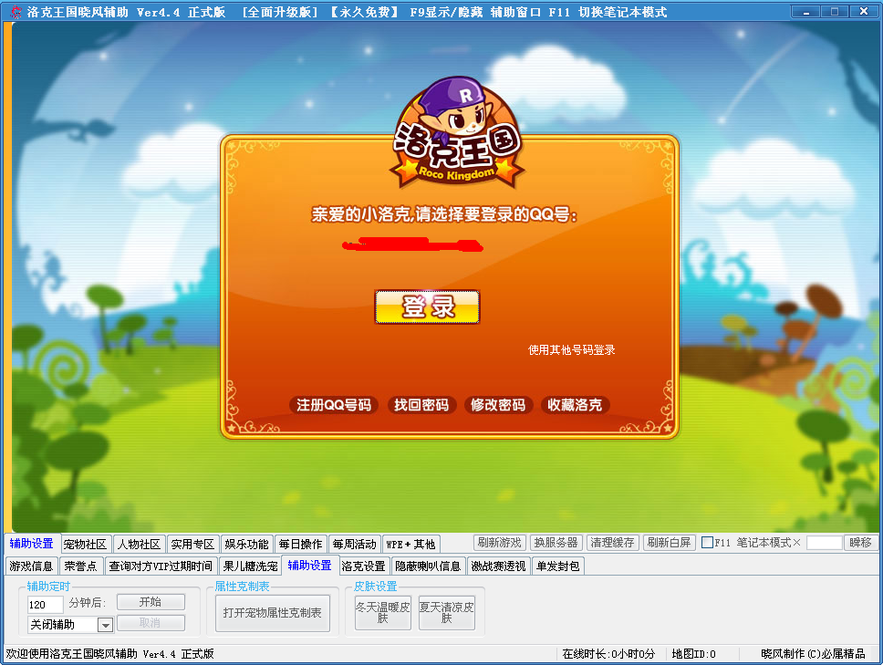
Task: Click 欢迎使用洛克王国晓风辅助 status text
Action: (x=109, y=654)
